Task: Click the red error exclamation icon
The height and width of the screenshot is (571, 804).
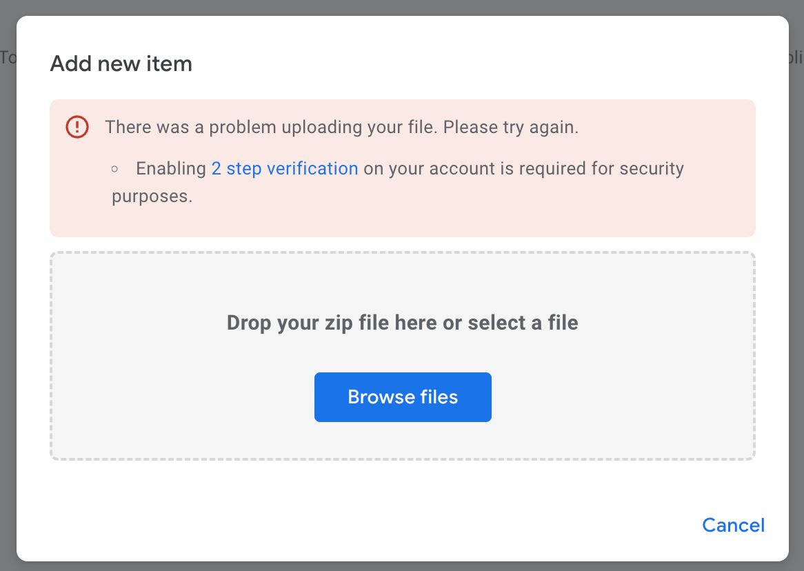Action: [x=77, y=127]
